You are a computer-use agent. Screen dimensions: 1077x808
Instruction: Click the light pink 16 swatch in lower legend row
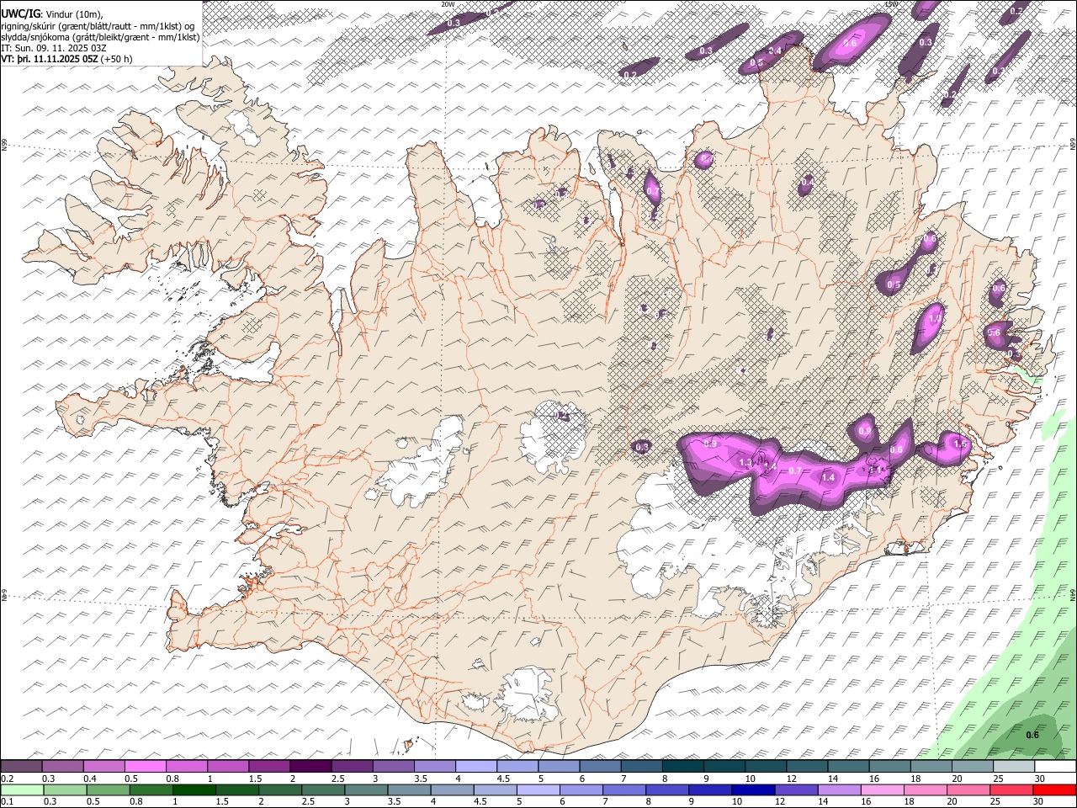tap(883, 789)
